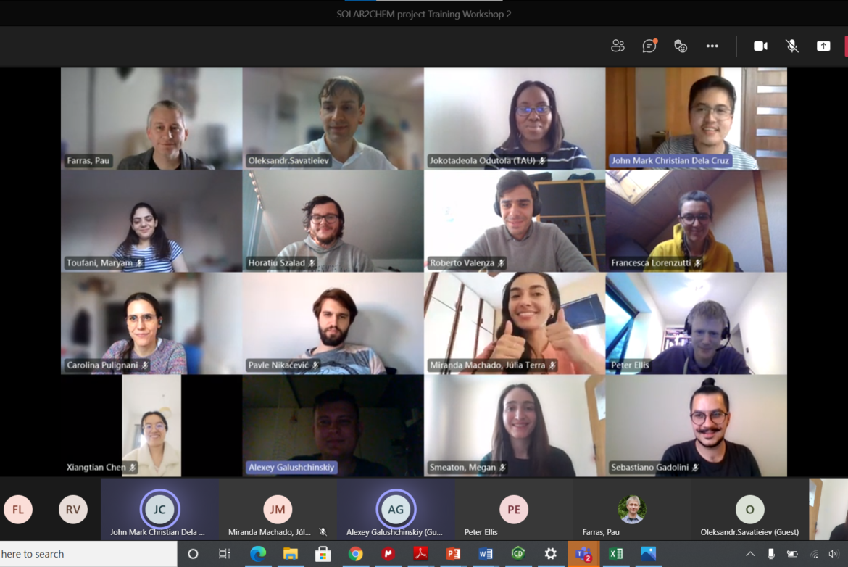Select Roberto Valenza video tile

[x=515, y=220]
